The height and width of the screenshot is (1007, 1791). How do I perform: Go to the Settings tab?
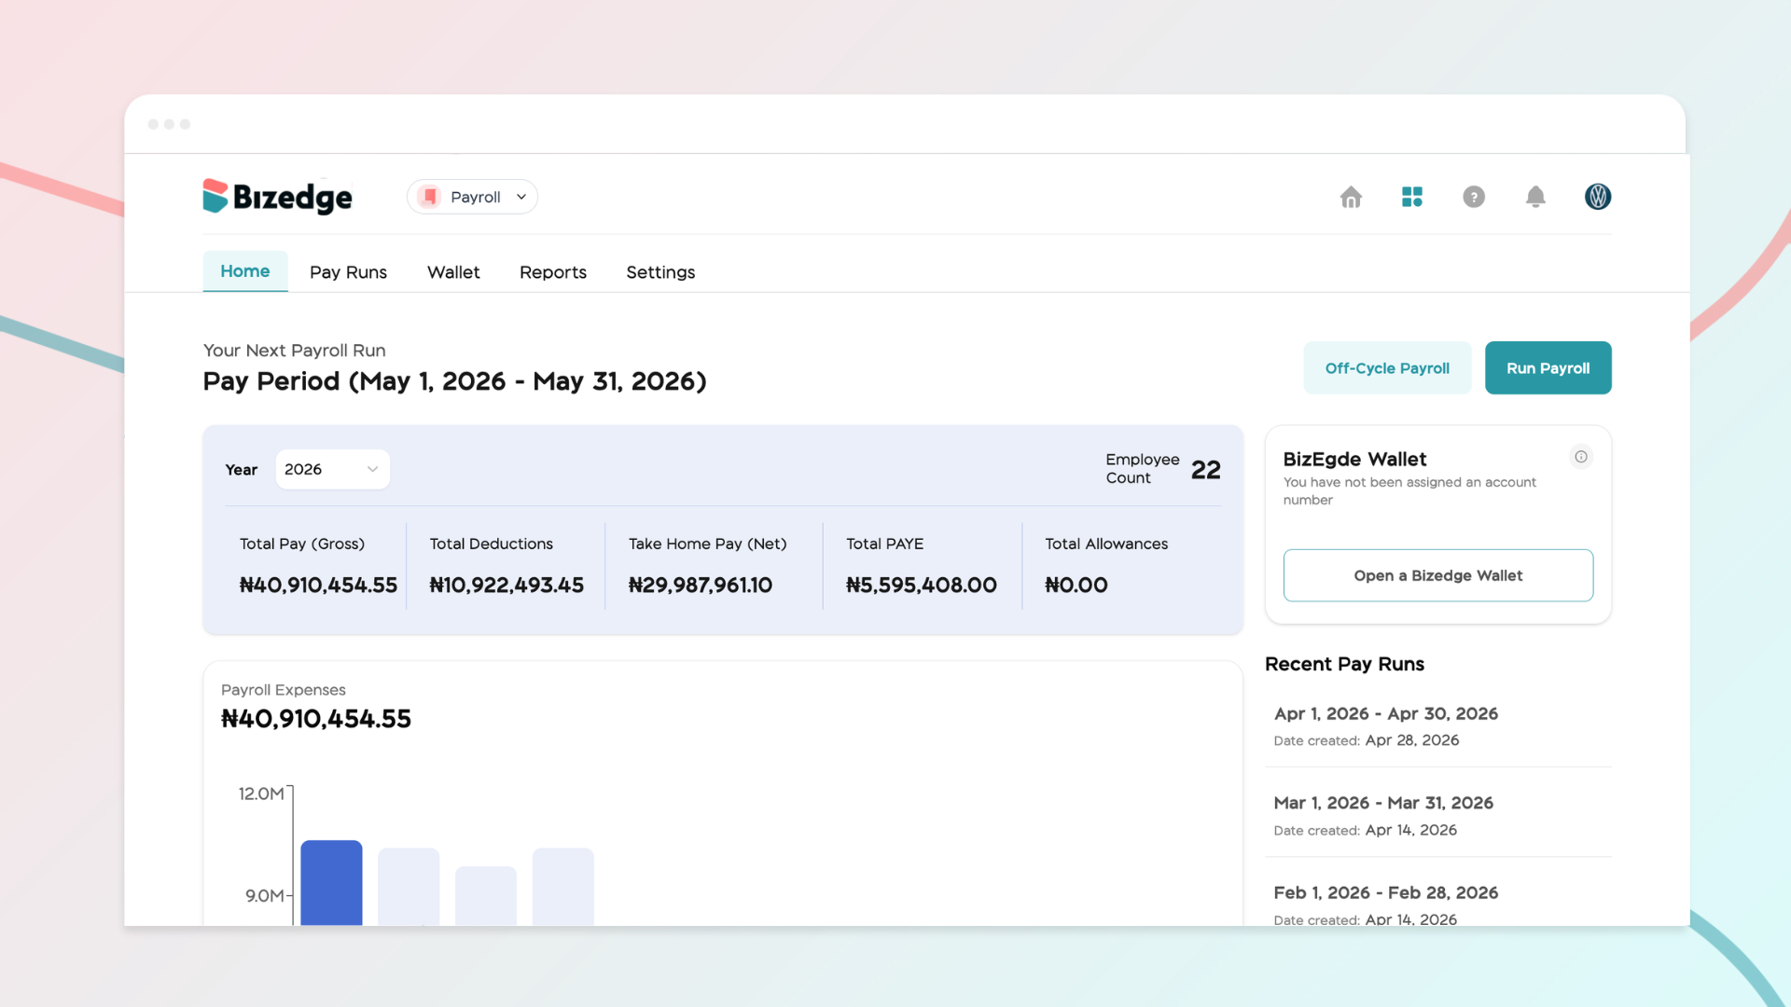(x=660, y=272)
